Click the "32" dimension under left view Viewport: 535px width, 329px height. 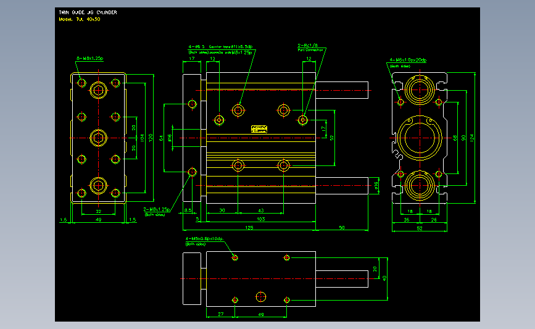pyautogui.click(x=99, y=212)
